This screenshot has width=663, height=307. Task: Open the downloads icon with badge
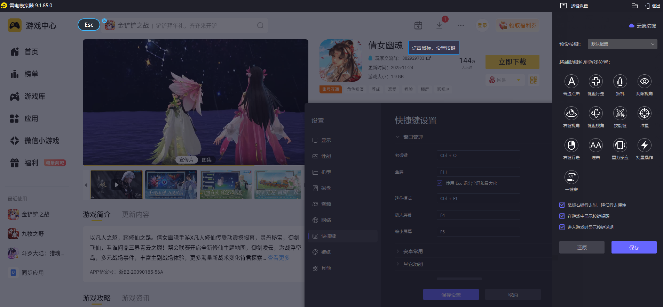tap(439, 25)
